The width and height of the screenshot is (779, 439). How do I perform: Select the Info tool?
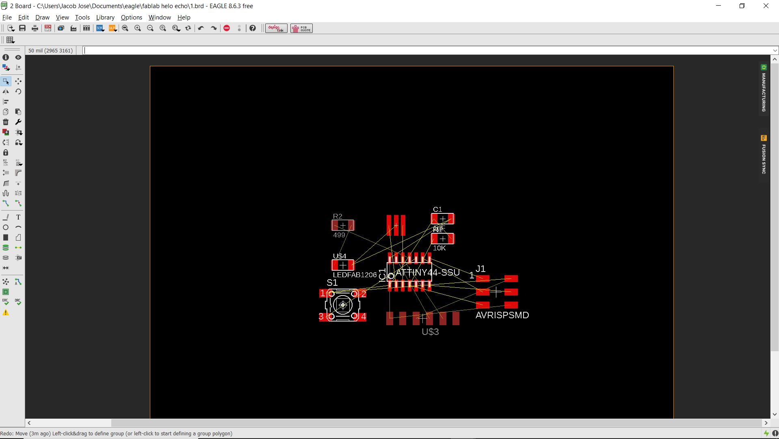tap(6, 57)
